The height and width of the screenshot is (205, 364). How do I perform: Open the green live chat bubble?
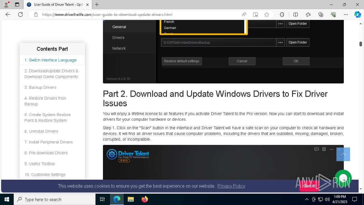343,178
